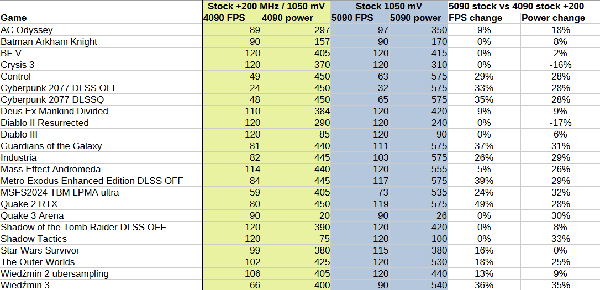
Task: Select the 'Cyberpunk 2077 DLSSQ' cell
Action: 101,99
